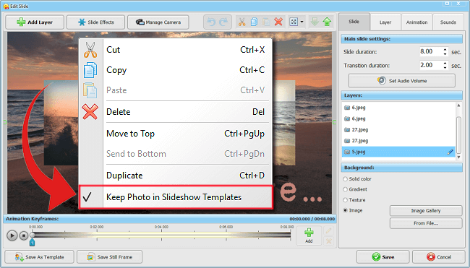Click the copy icon in toolbar
Viewport: 470px width, 268px height.
[255, 22]
